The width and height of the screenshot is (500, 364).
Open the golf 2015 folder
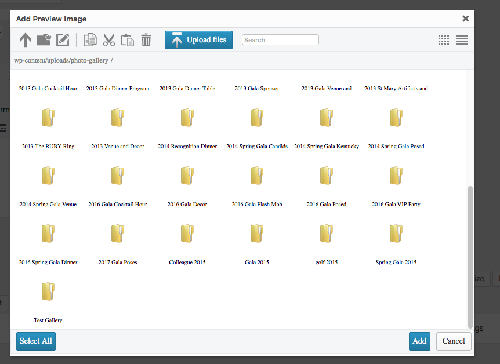(x=327, y=234)
